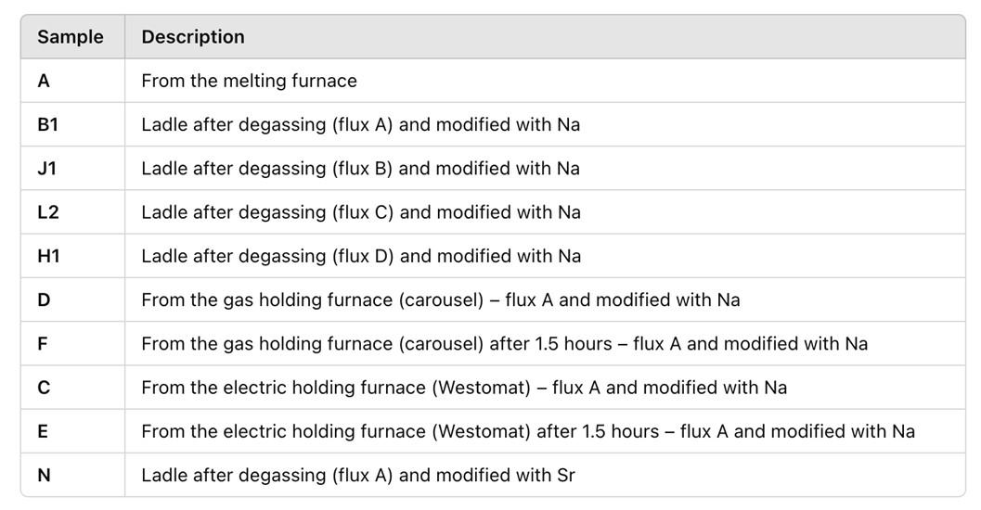Image resolution: width=981 pixels, height=510 pixels.
Task: Select sample B1 cell
Action: click(47, 124)
